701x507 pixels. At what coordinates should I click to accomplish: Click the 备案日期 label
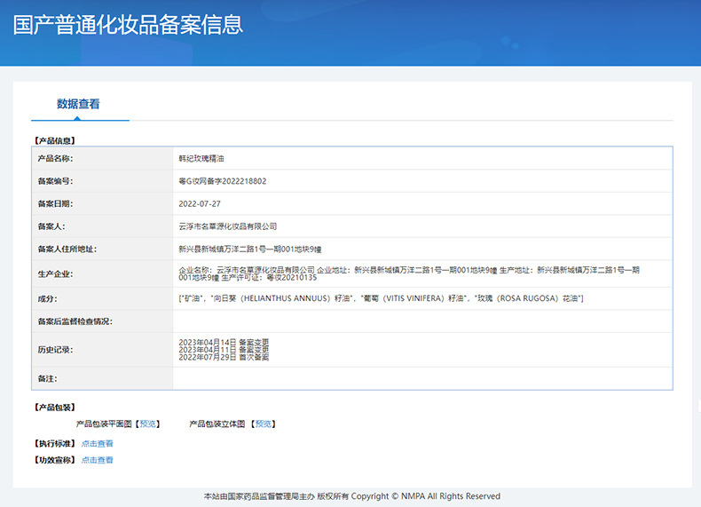pyautogui.click(x=55, y=204)
